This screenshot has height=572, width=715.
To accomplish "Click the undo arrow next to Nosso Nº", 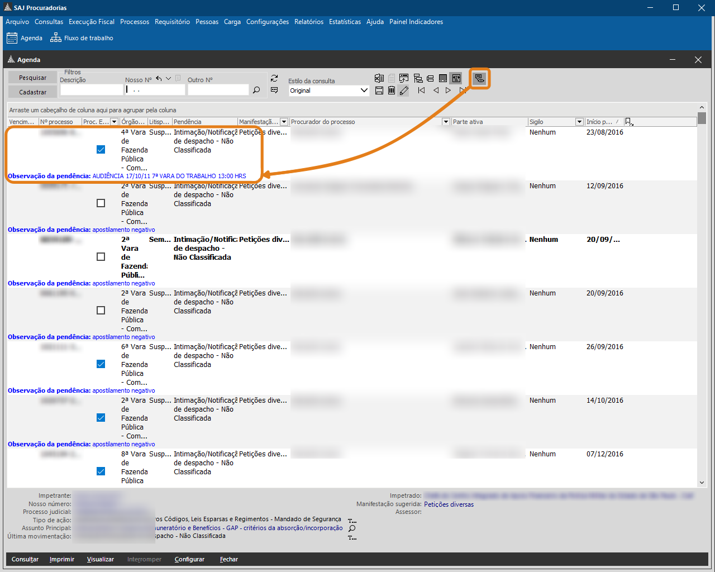I will (x=159, y=79).
